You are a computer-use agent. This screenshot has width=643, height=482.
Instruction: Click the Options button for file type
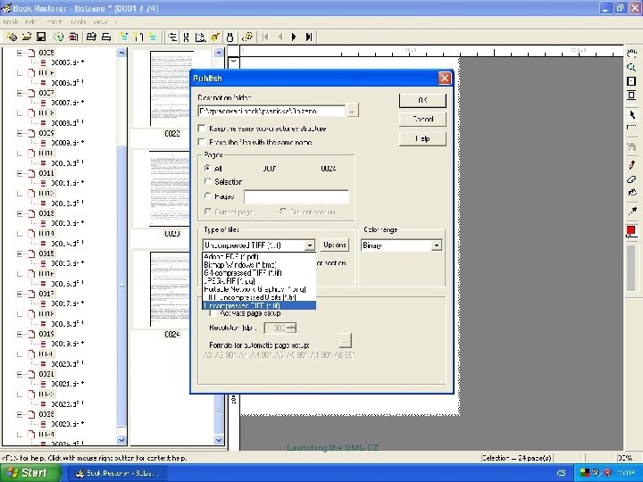click(x=335, y=245)
